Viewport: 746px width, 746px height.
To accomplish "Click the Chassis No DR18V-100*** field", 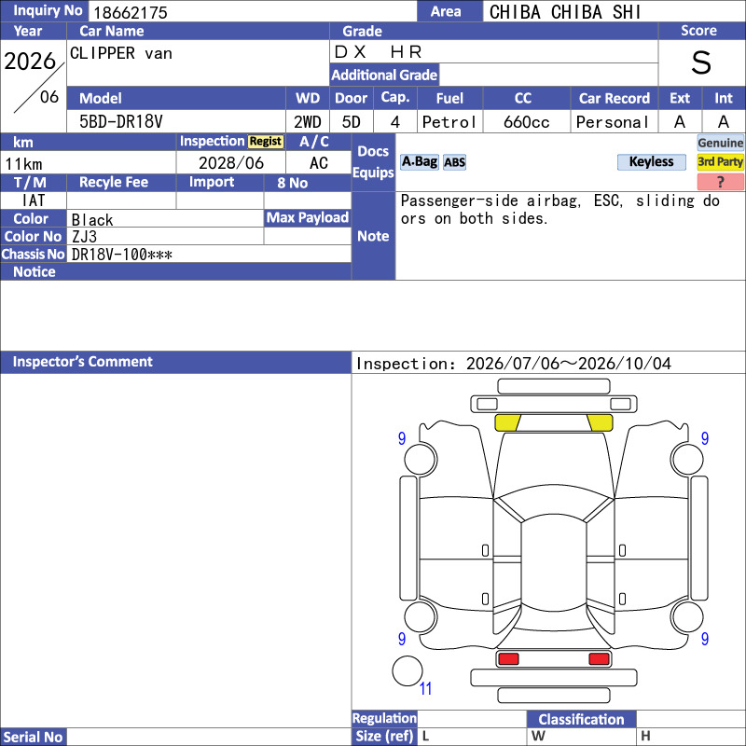I will click(209, 255).
